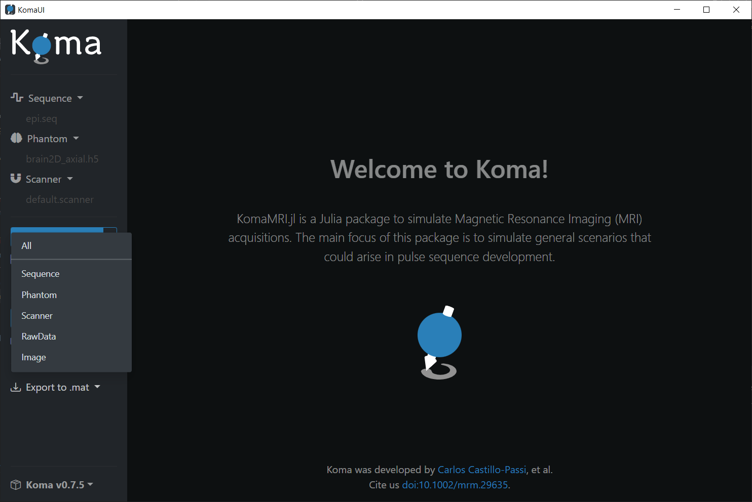Screen dimensions: 752x502
Task: Expand the Phantom dropdown menu
Action: coord(76,138)
